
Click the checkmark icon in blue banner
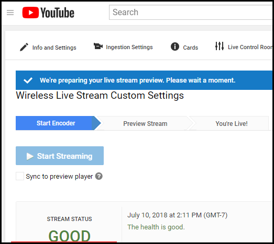28,80
